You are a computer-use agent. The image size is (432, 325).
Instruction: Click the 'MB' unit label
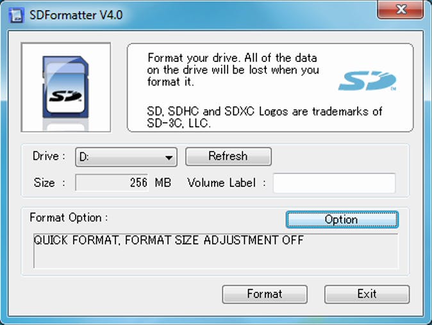pyautogui.click(x=163, y=182)
